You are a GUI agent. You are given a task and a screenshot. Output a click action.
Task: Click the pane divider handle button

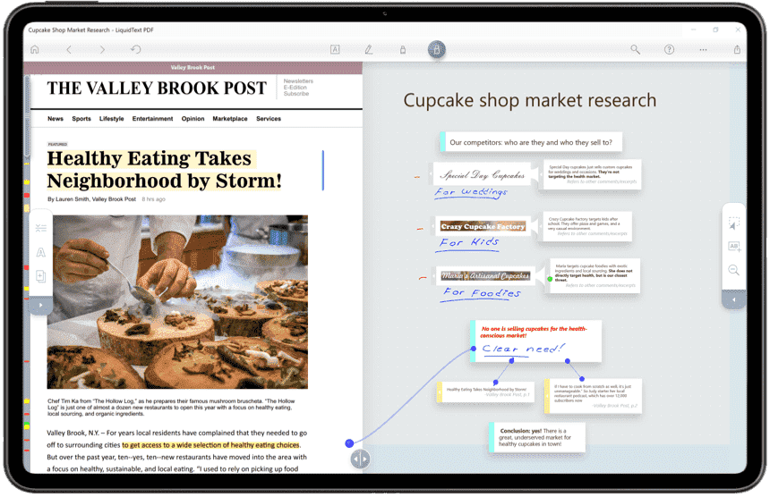click(361, 459)
